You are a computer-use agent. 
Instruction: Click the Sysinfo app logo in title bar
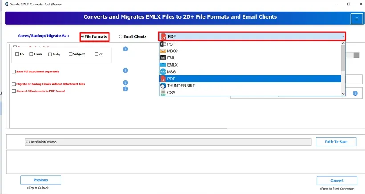click(x=7, y=4)
